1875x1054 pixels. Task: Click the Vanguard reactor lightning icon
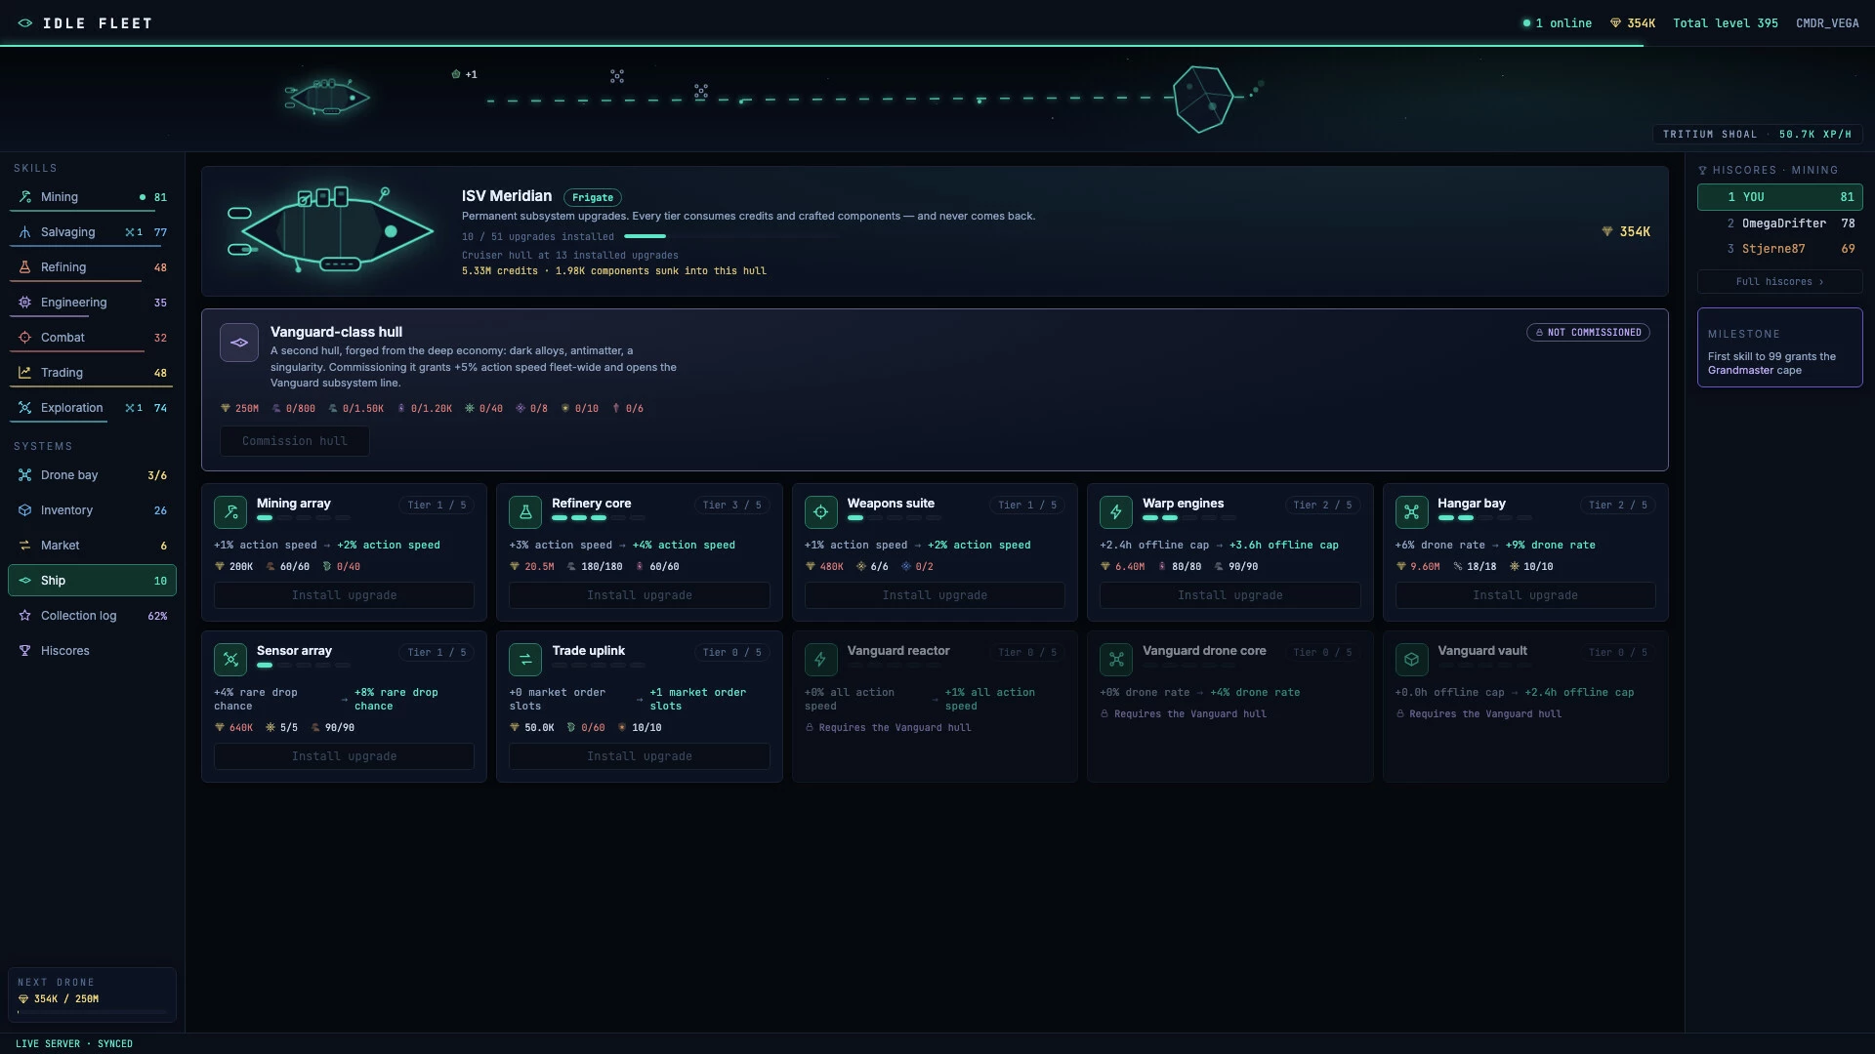click(821, 660)
